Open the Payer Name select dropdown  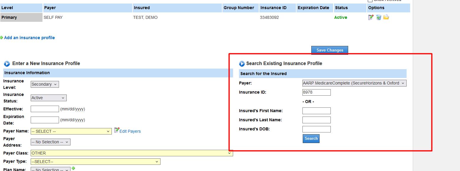click(71, 131)
